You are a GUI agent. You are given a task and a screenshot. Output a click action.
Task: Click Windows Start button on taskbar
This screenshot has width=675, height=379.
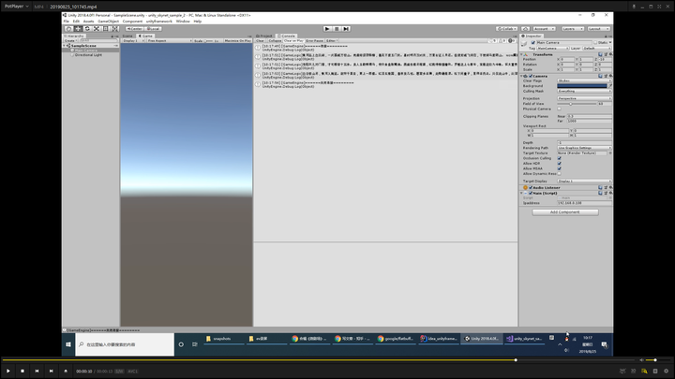pyautogui.click(x=69, y=343)
